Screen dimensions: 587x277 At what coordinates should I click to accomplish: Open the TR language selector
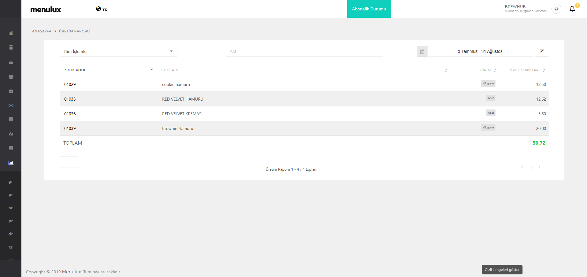(102, 9)
